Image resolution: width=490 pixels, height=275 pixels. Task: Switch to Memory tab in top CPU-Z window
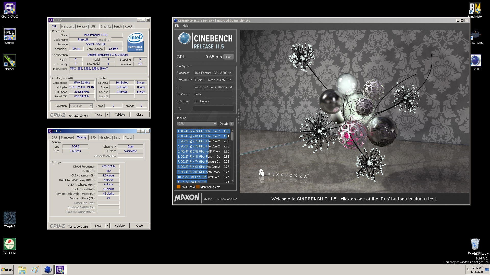tap(82, 26)
